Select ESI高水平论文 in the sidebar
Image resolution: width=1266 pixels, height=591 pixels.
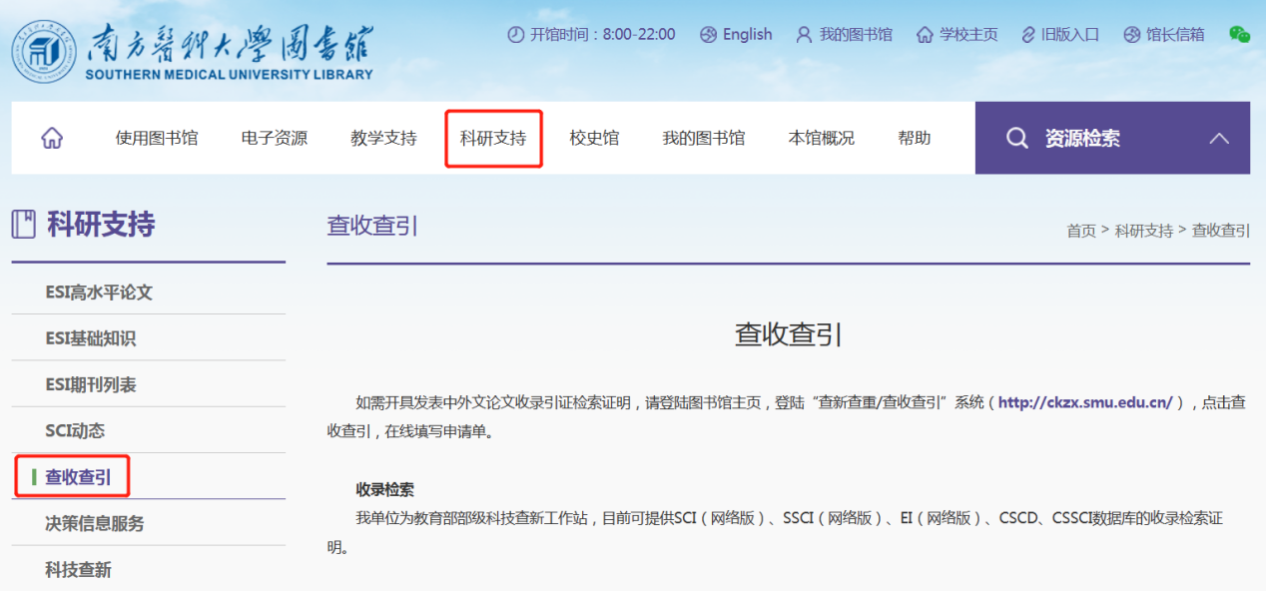click(99, 293)
